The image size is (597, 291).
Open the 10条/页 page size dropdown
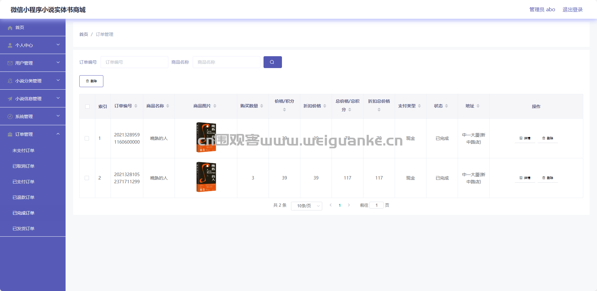306,206
